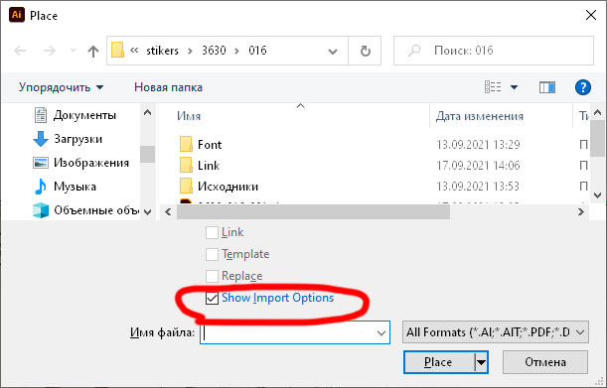
Task: Refresh the folder contents
Action: 365,51
